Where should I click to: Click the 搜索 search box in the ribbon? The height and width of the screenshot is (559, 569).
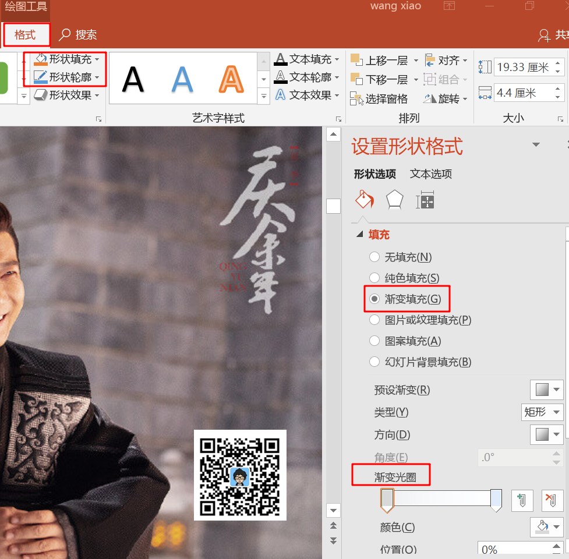[x=78, y=35]
